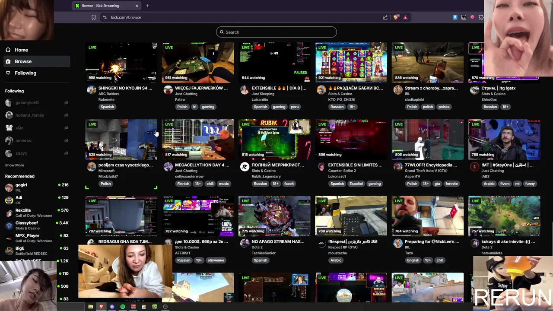Click the share page icon in address bar
The width and height of the screenshot is (553, 311).
pos(385,17)
